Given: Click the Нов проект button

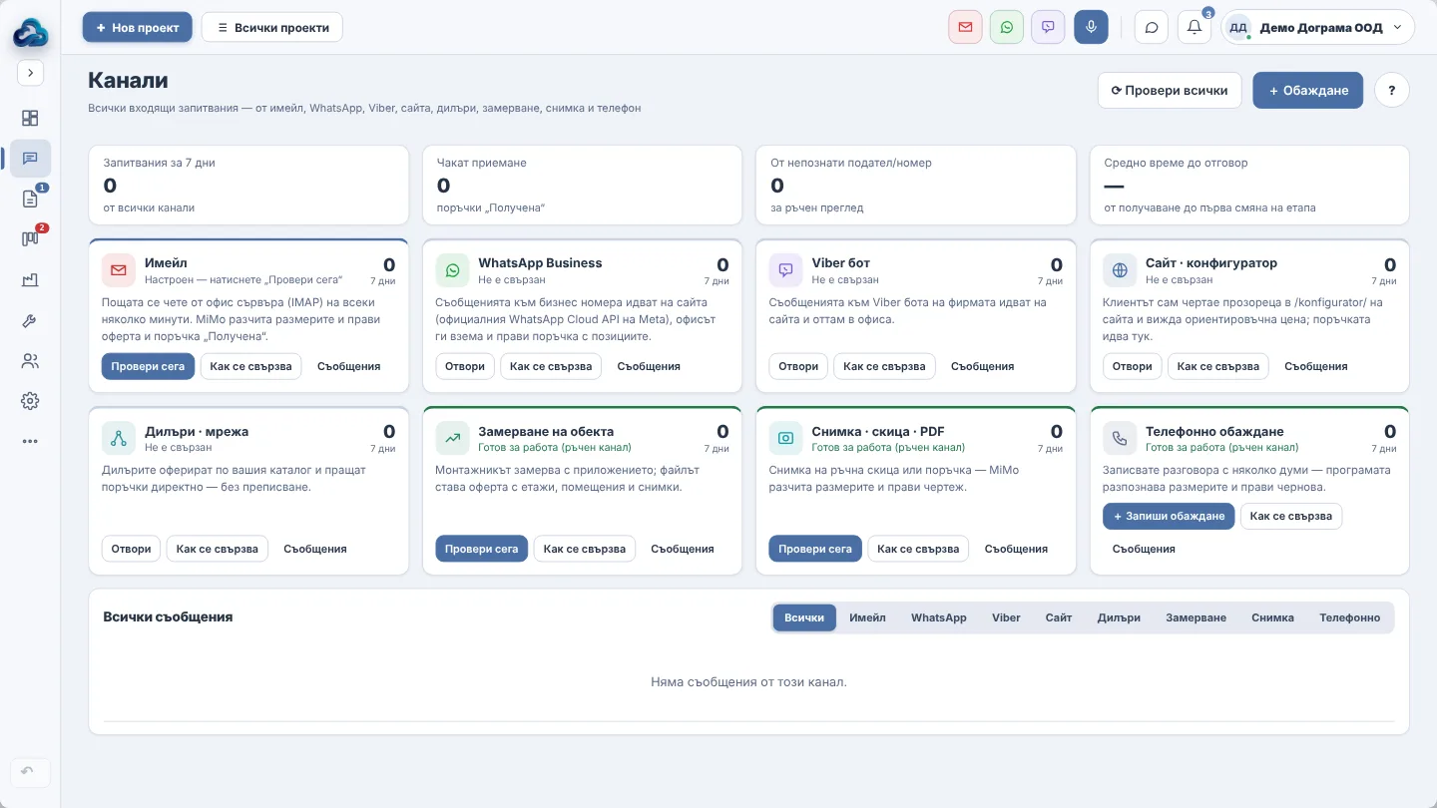Looking at the screenshot, I should (x=138, y=27).
